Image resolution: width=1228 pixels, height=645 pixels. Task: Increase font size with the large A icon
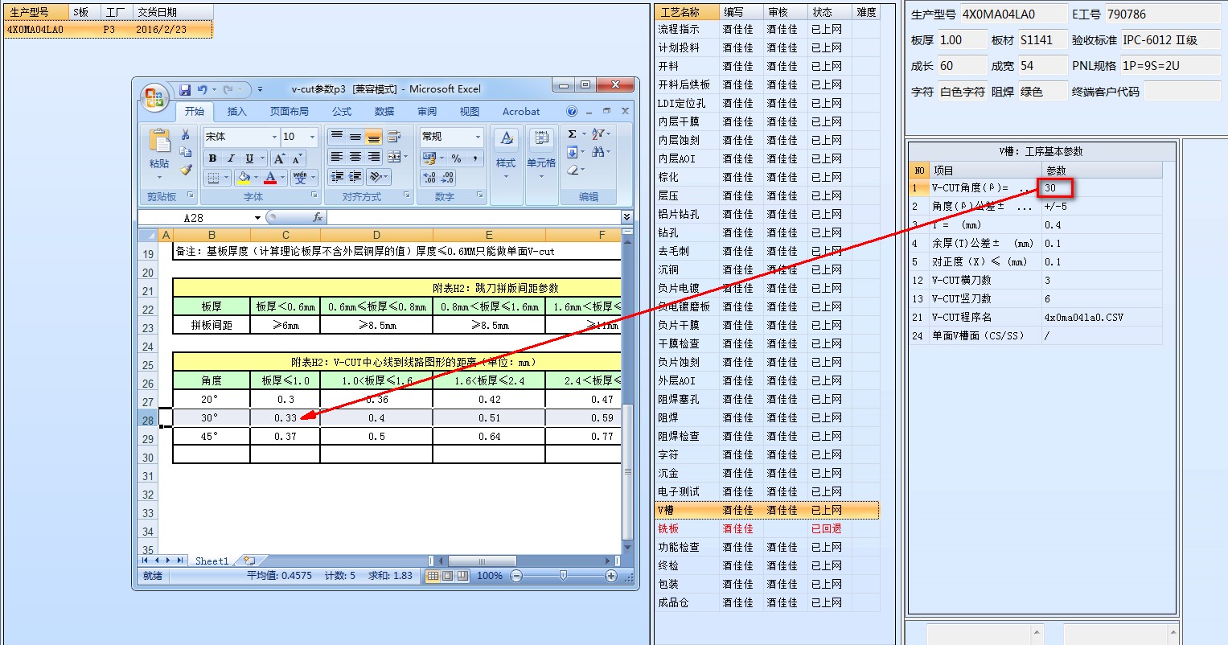279,158
